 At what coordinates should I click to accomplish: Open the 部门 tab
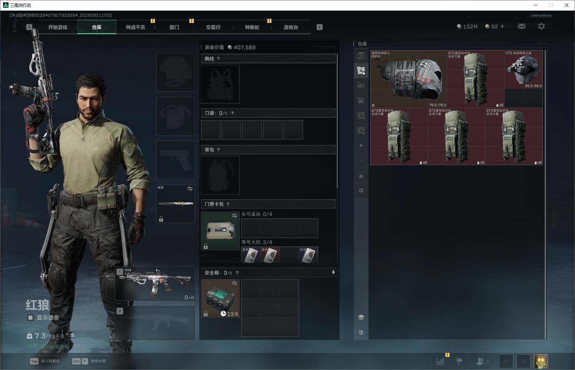tap(174, 27)
